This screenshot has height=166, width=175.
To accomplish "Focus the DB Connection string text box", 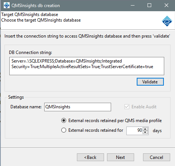I will pos(87,66).
